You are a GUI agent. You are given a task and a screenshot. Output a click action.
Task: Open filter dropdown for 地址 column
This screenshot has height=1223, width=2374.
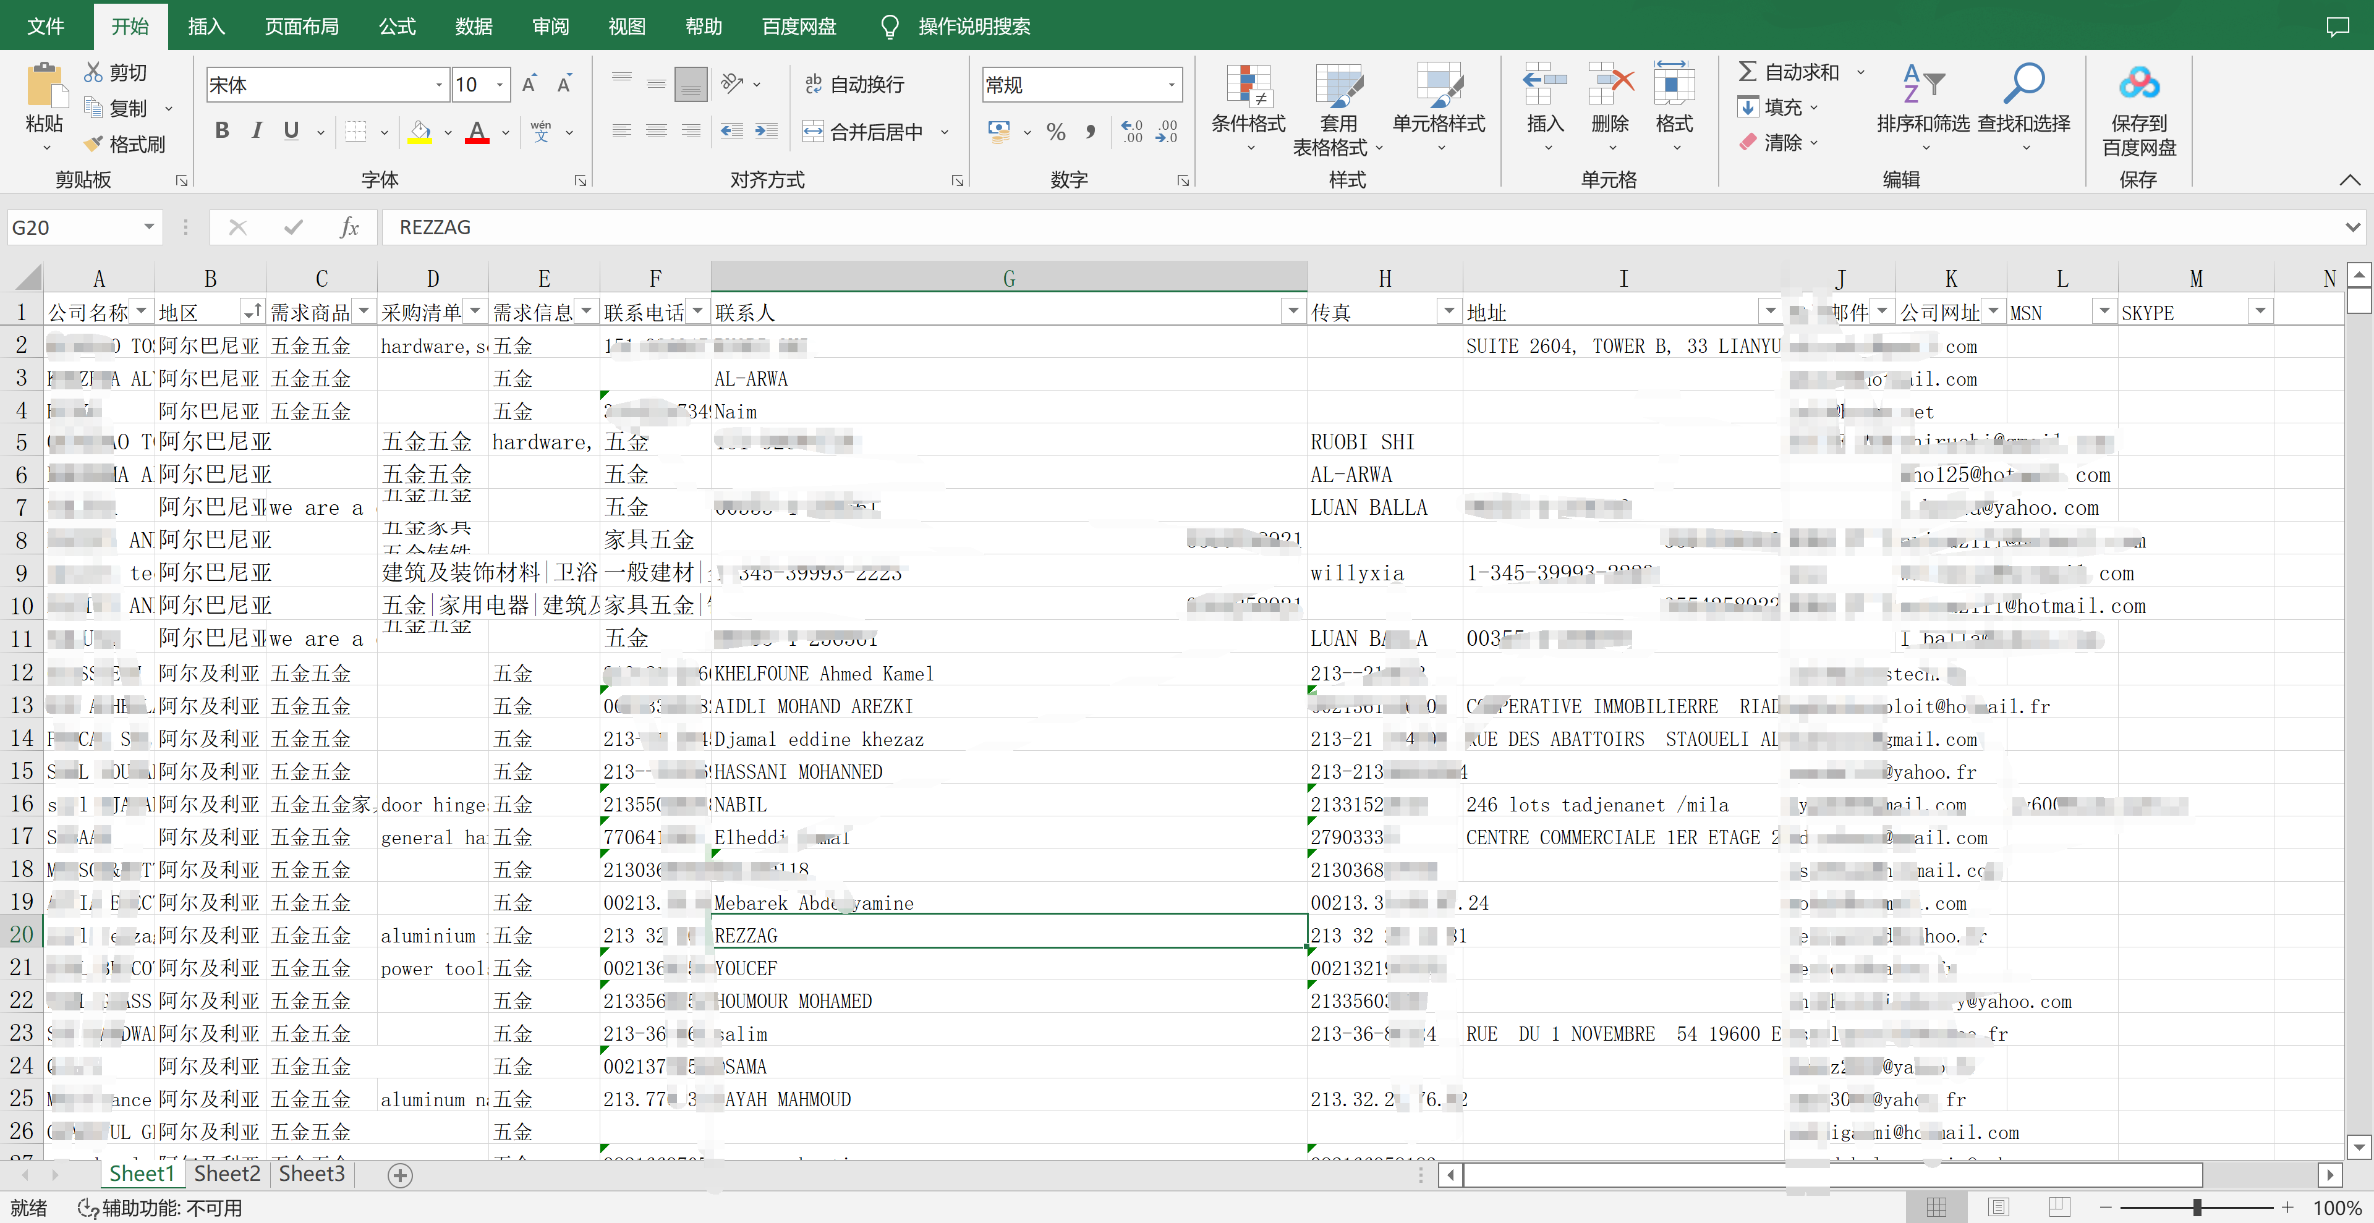tap(1769, 312)
